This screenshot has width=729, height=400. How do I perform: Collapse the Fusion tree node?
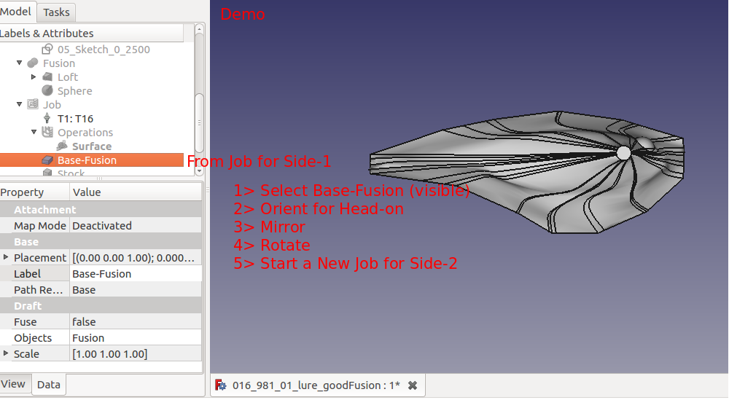coord(20,63)
